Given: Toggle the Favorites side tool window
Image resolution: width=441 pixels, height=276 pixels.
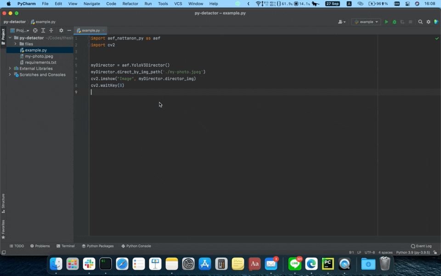Looking at the screenshot, I should (x=3, y=229).
